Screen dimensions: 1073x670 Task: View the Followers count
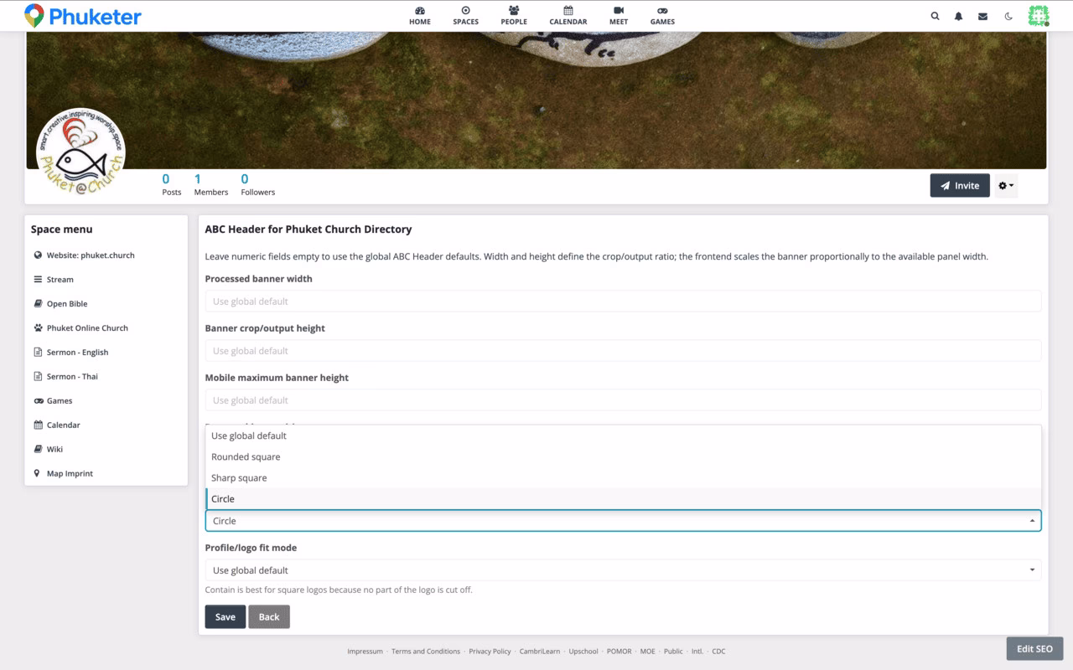257,184
